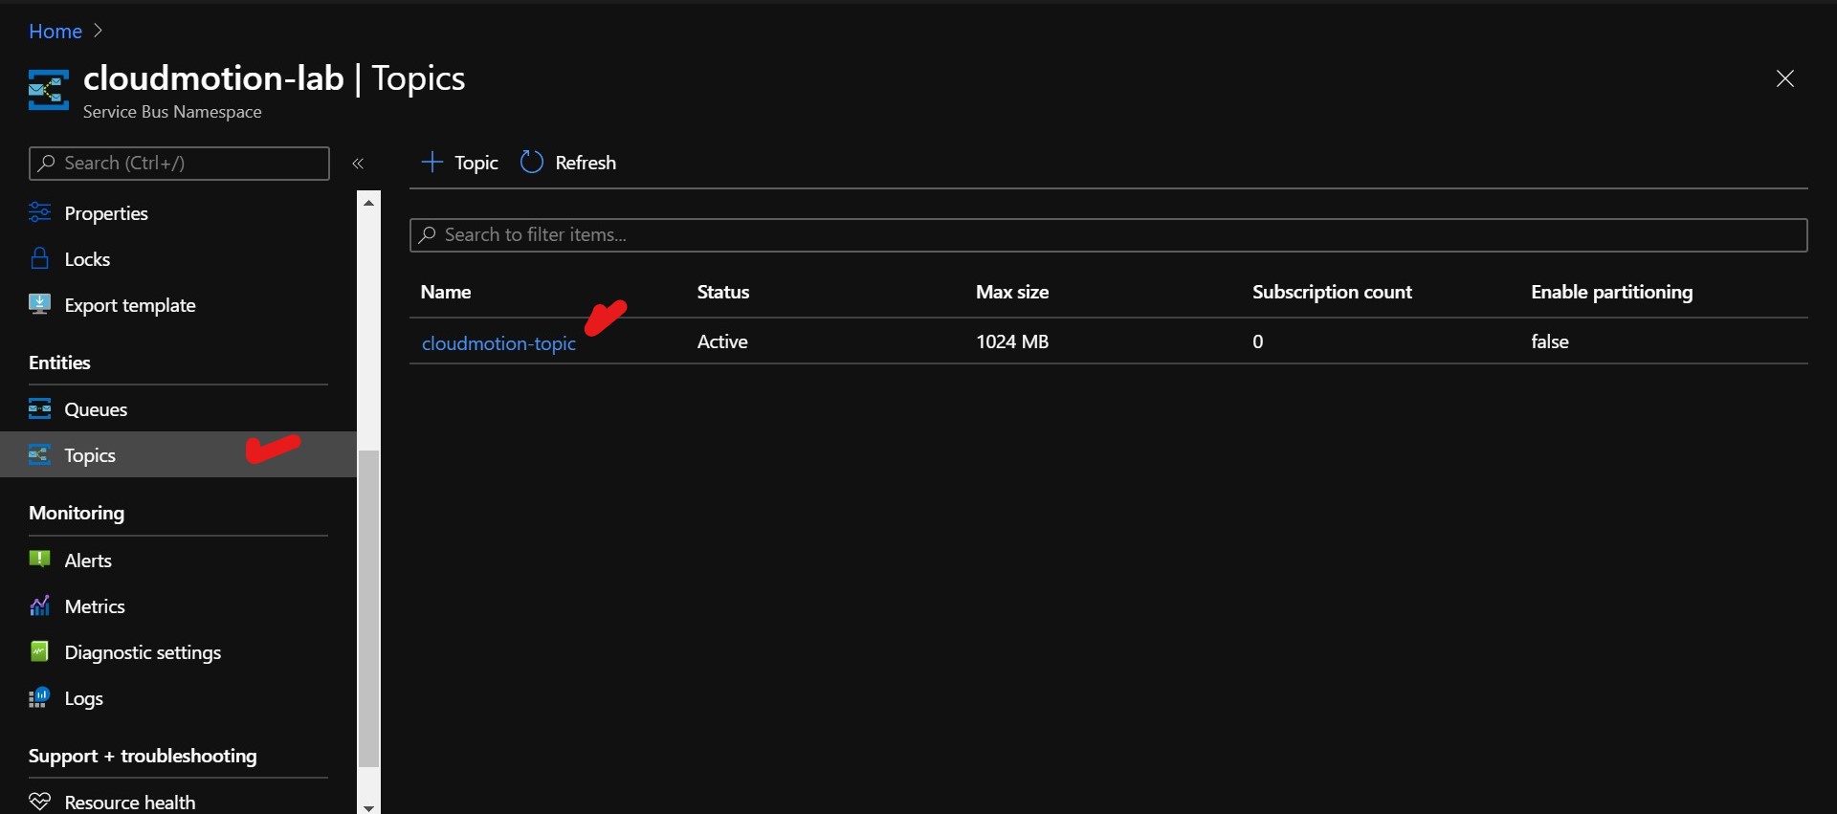Viewport: 1837px width, 814px height.
Task: Click the sidebar scrollbar thumb
Action: pyautogui.click(x=368, y=608)
